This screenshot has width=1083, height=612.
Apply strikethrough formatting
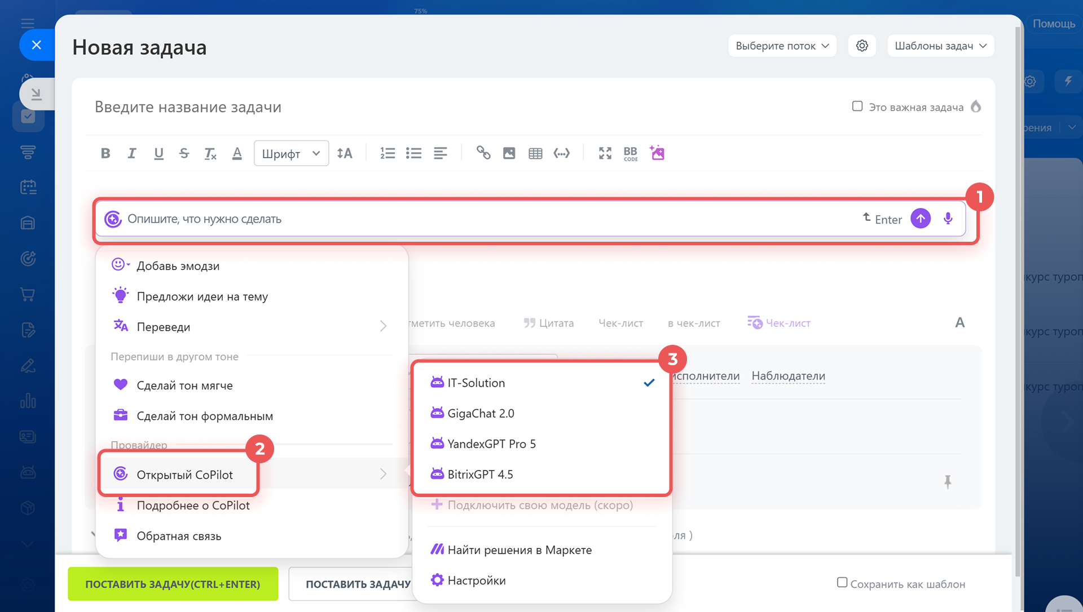pos(184,153)
